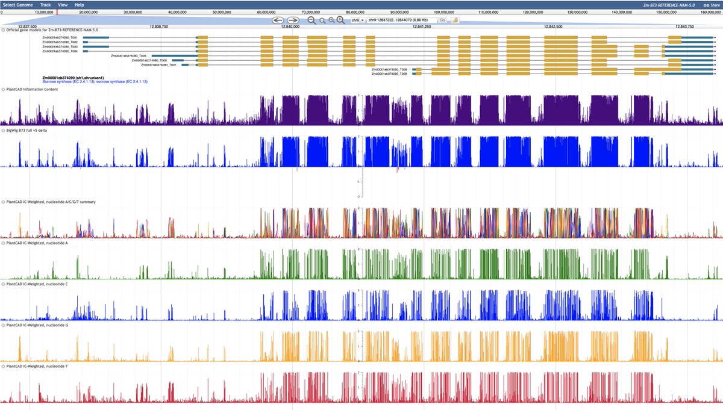This screenshot has height=410, width=723.
Task: Close the IC-Weighted nucleotide T track
Action: coord(3,365)
